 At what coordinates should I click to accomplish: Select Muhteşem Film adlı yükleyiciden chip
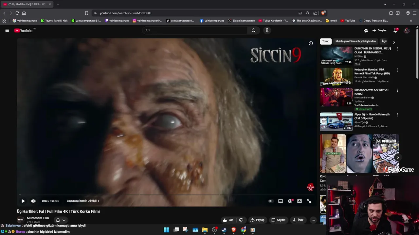[x=355, y=41]
